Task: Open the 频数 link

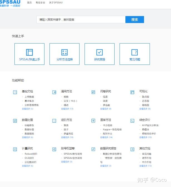Action: [66, 97]
